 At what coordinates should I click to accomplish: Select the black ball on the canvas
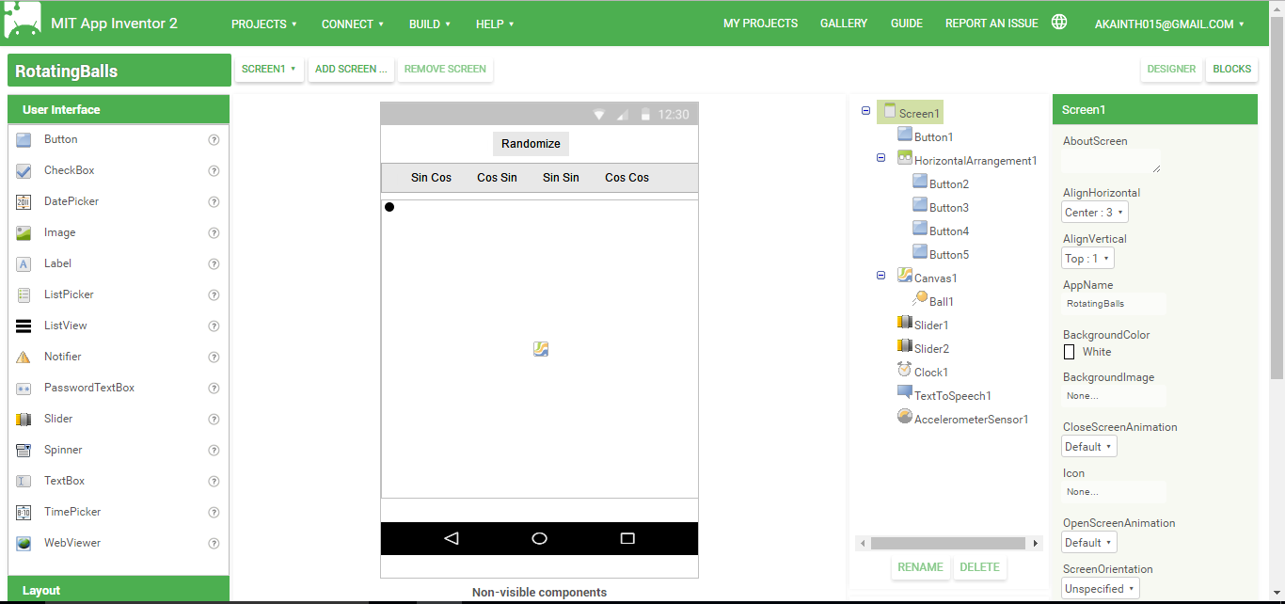[389, 207]
